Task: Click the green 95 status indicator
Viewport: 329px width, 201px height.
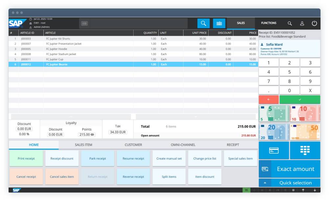Action: click(246, 190)
